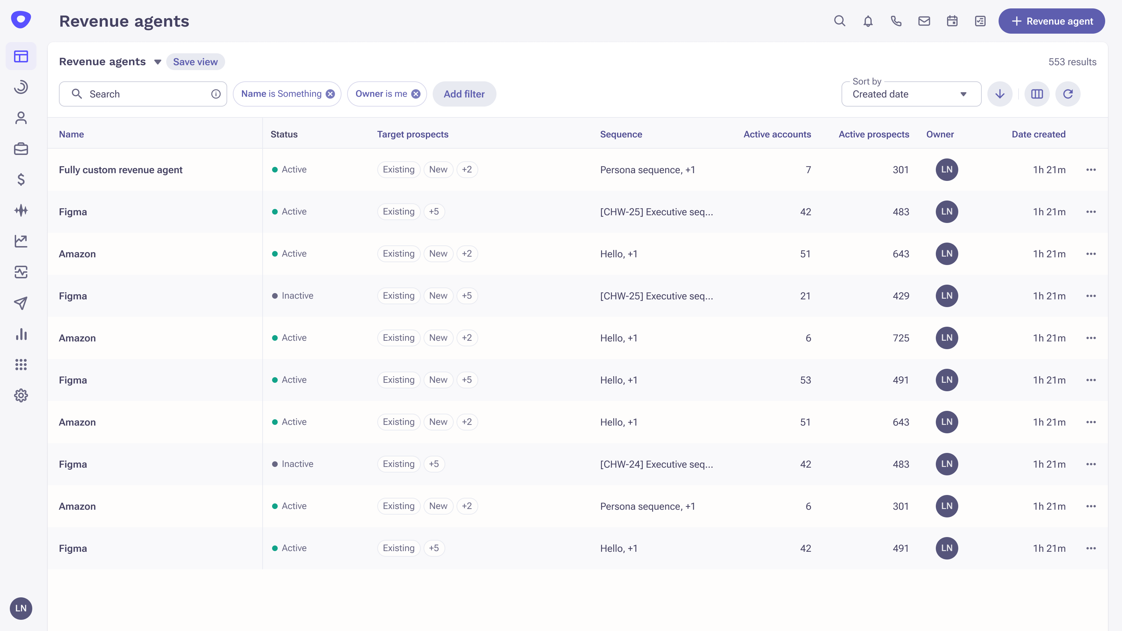Viewport: 1122px width, 631px height.
Task: Expand the Revenue agents view dropdown
Action: pos(158,62)
